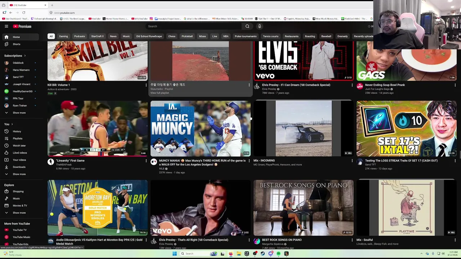Open more options for Never Ending Soup Bowl Prank
The image size is (461, 259).
click(x=455, y=85)
